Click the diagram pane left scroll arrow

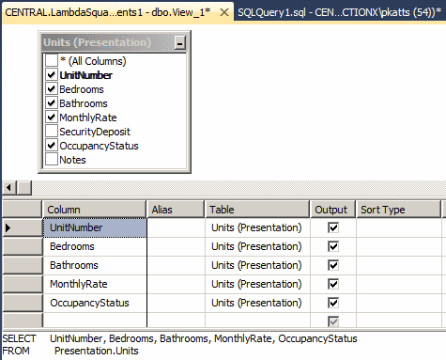tap(8, 188)
